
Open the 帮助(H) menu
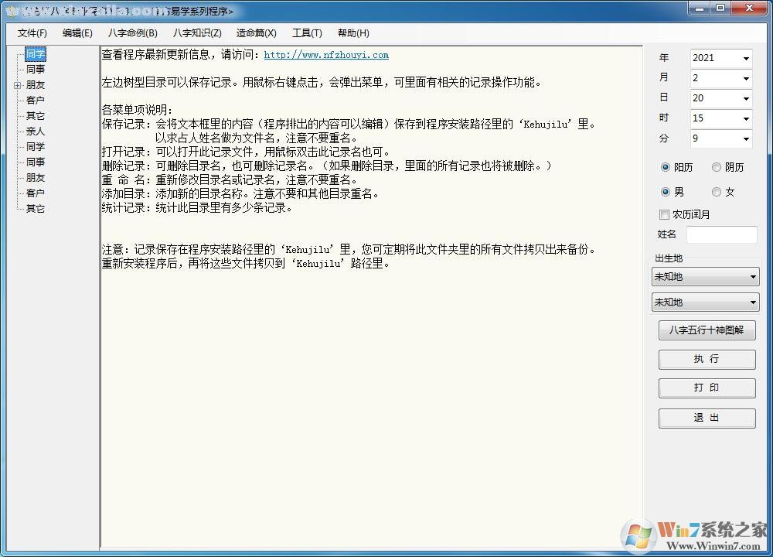coord(353,33)
